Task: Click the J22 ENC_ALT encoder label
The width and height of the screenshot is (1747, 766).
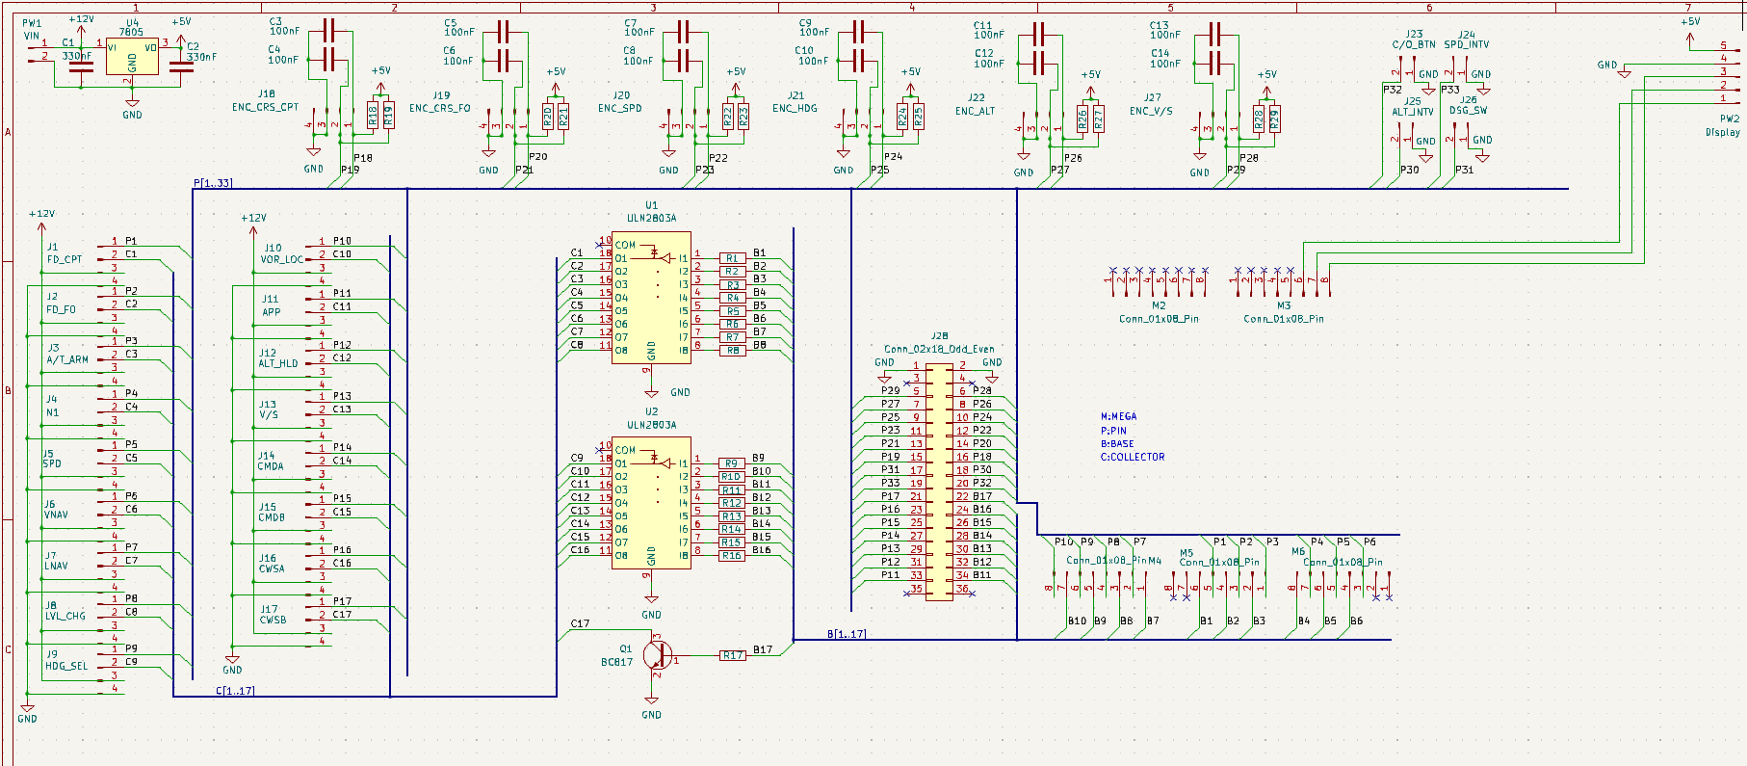Action: coord(976,104)
